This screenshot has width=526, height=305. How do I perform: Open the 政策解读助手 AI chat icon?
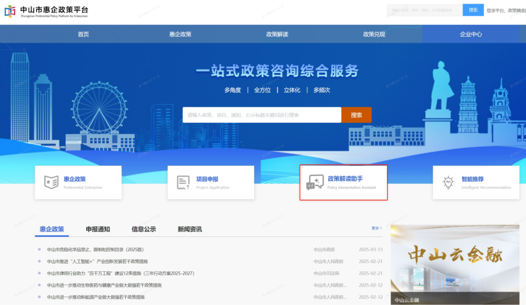pos(315,182)
